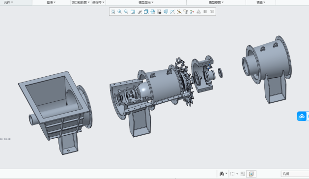Open the 切口和曲面 group dropdown
Screen dimensions: 309x179
[x=81, y=2]
